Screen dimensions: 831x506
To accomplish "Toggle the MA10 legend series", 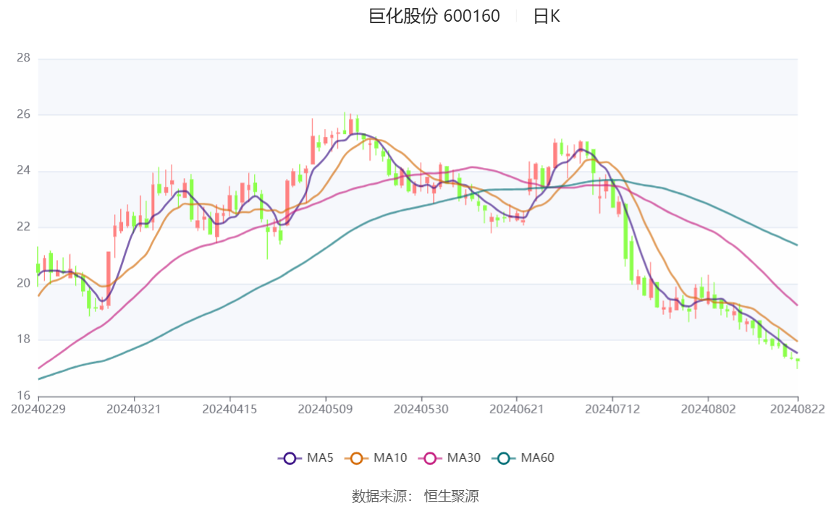I will [376, 457].
